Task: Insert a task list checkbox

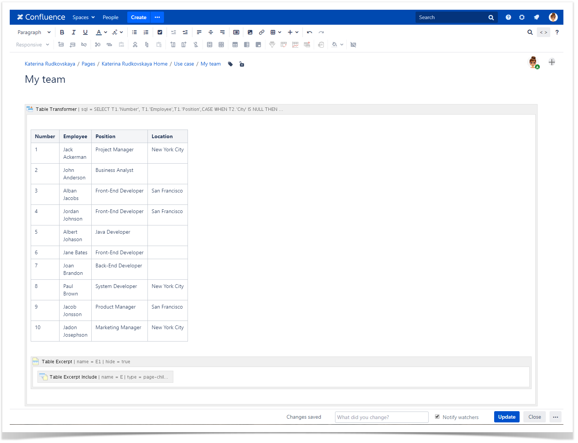Action: point(160,32)
